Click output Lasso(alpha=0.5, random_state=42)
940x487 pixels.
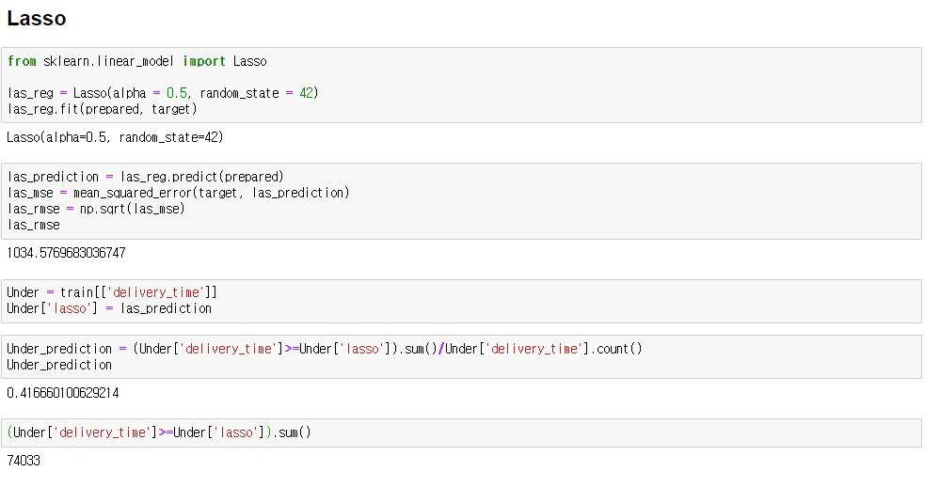click(x=115, y=137)
